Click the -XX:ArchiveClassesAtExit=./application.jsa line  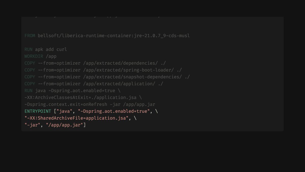[x=83, y=97]
